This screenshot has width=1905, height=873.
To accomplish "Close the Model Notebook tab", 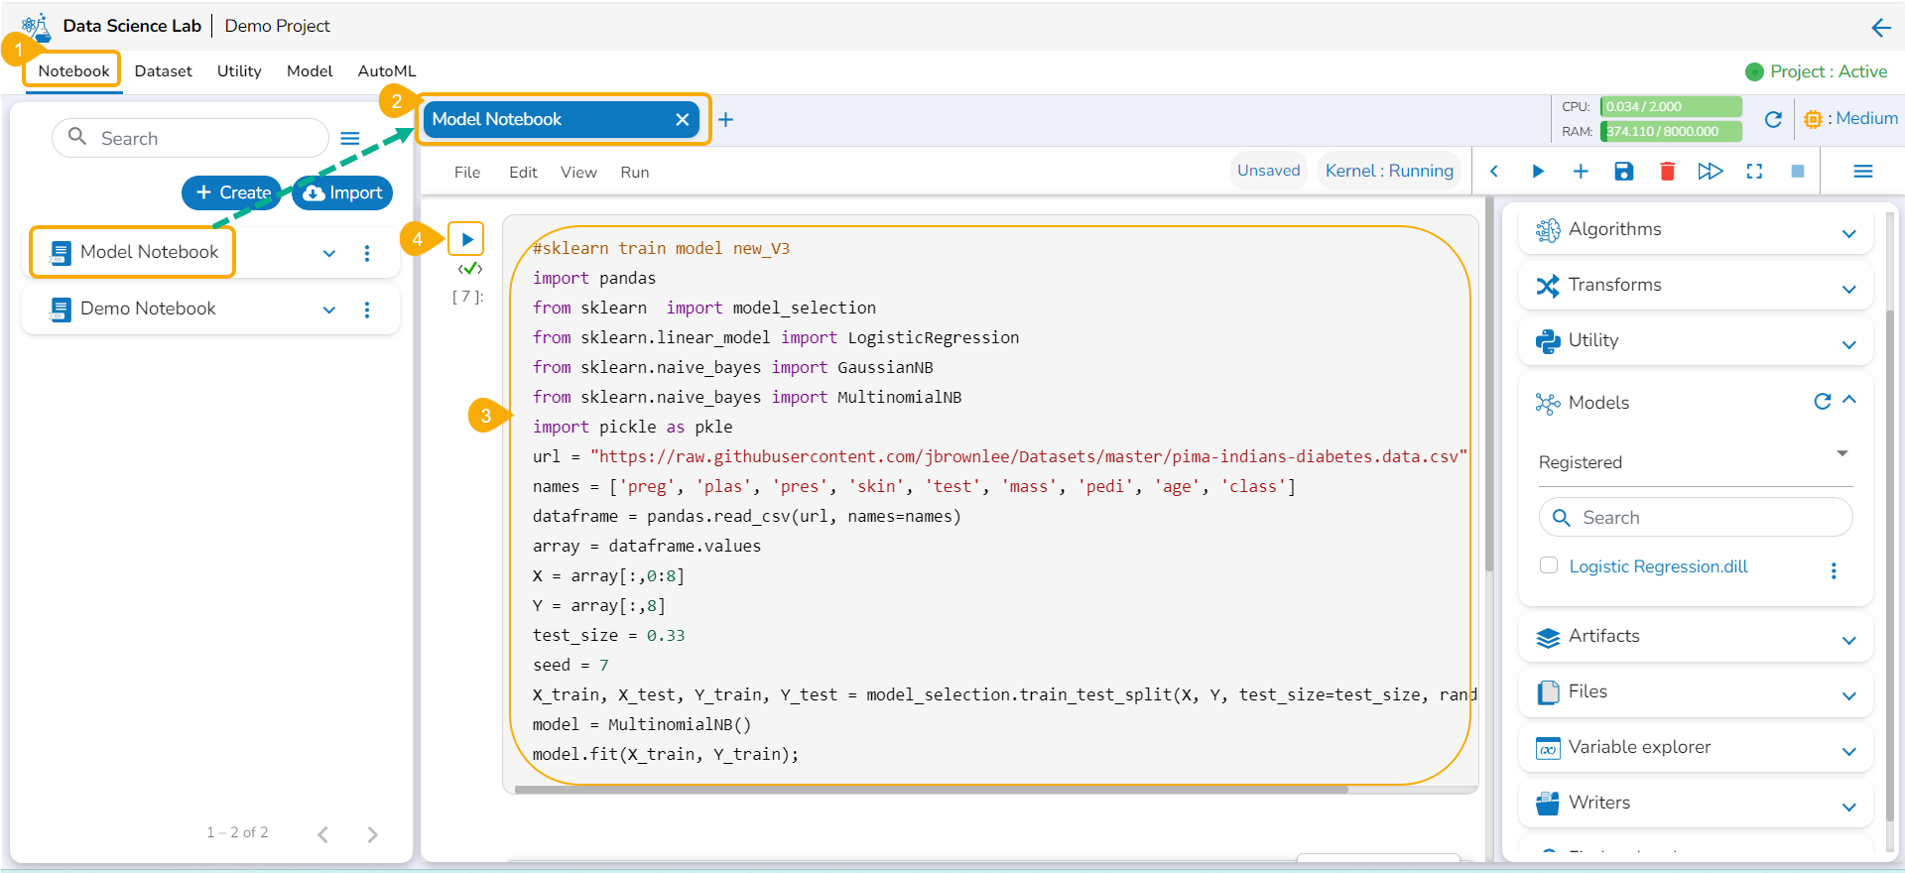I will click(682, 120).
